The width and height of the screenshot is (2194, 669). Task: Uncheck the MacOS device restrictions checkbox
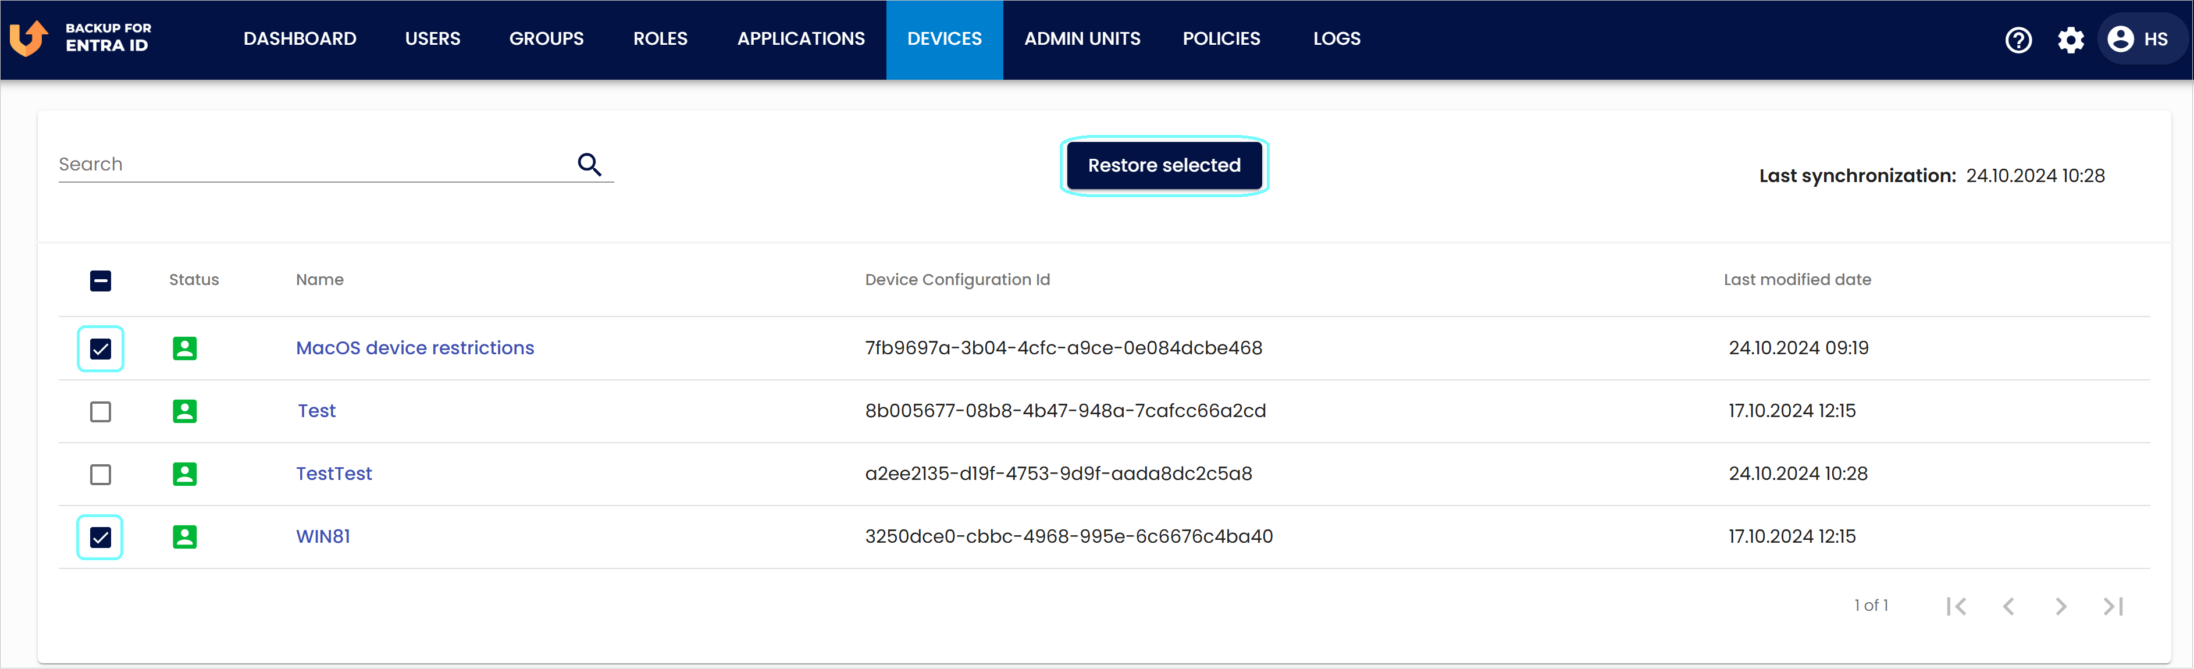click(x=101, y=348)
